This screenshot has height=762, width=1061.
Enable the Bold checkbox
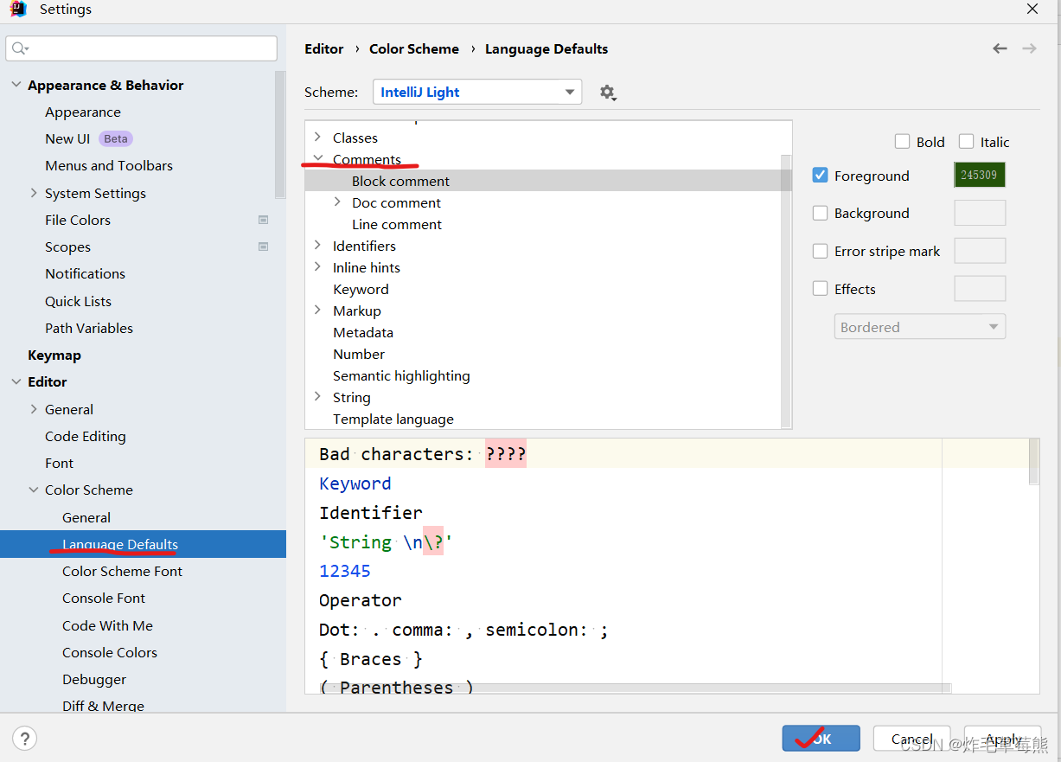point(902,142)
